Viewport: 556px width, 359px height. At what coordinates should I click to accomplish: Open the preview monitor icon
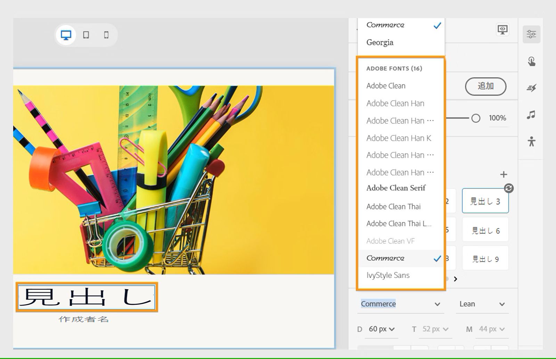pos(502,30)
